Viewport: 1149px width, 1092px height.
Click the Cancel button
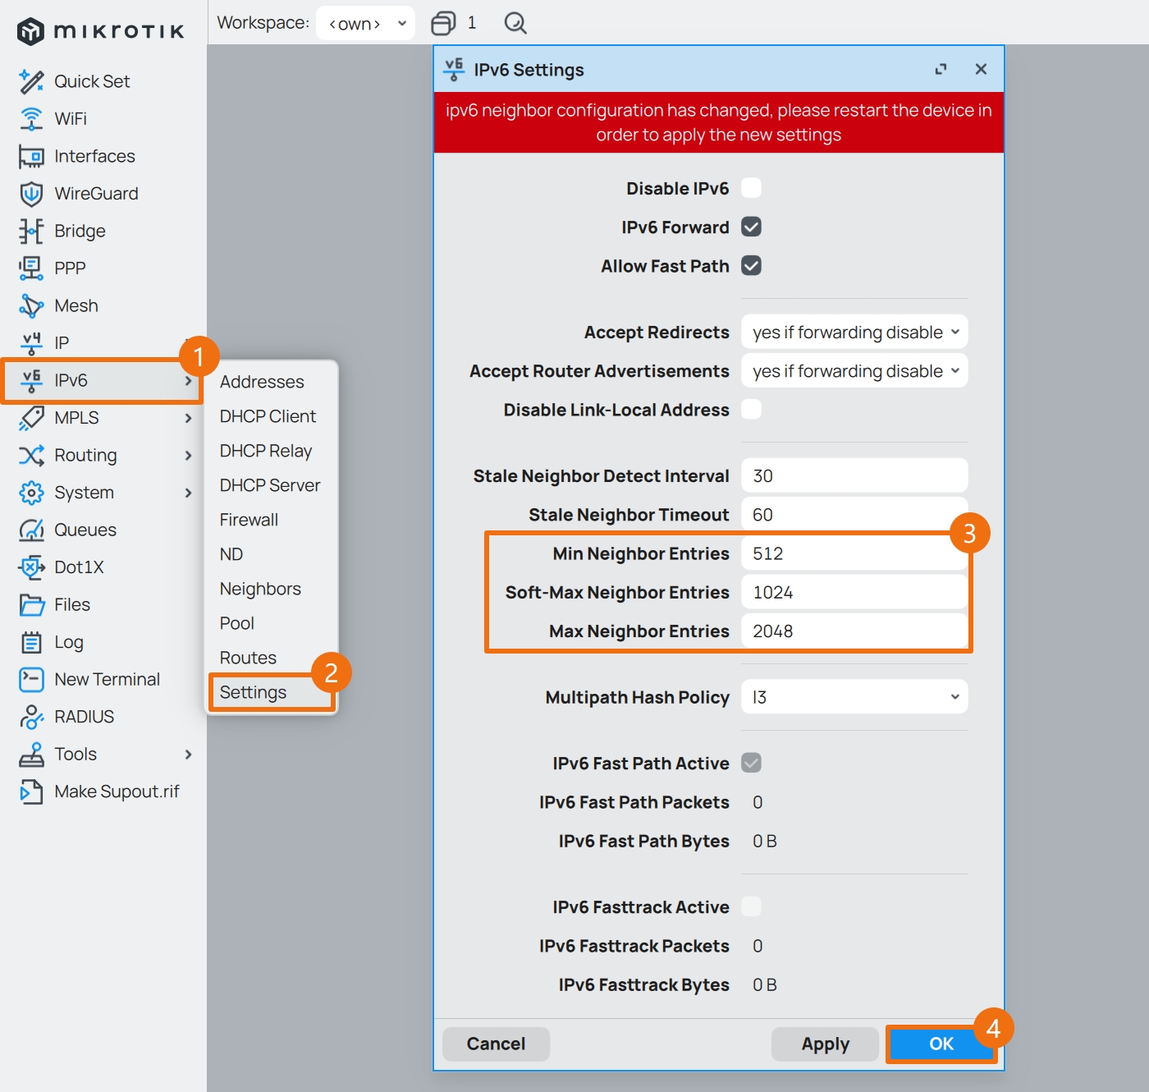pos(496,1044)
